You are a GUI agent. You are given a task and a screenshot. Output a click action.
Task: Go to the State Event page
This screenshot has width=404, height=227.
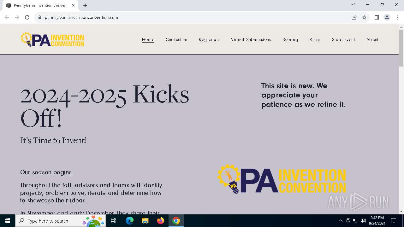(x=343, y=39)
